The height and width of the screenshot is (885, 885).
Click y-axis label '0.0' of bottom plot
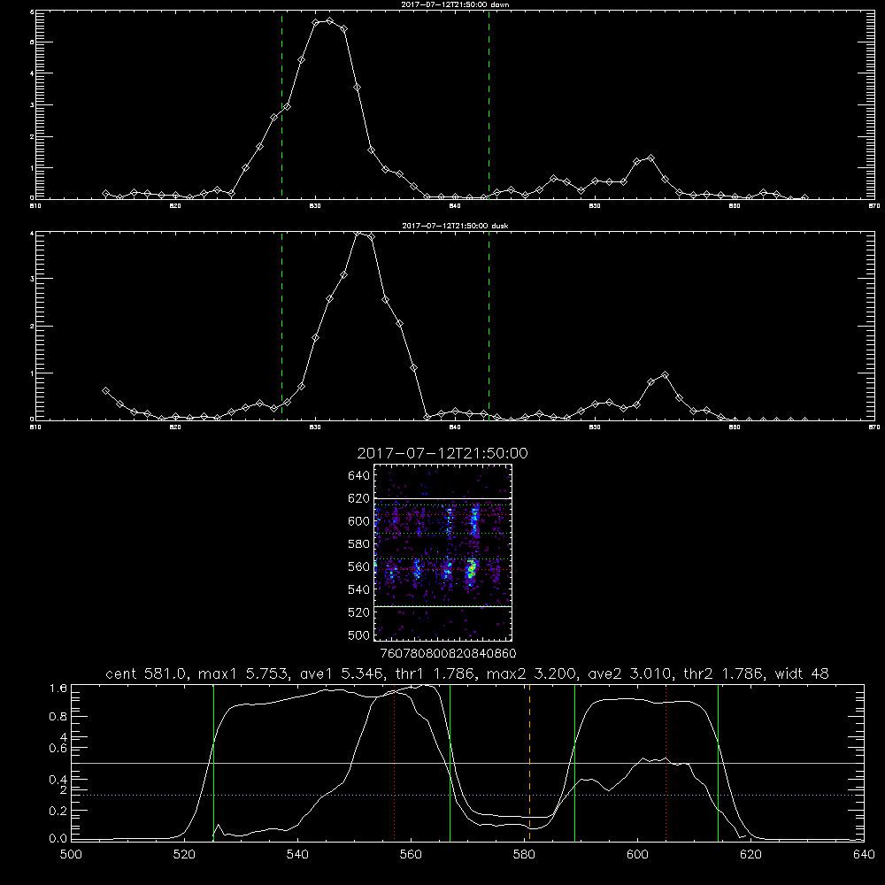pyautogui.click(x=58, y=839)
